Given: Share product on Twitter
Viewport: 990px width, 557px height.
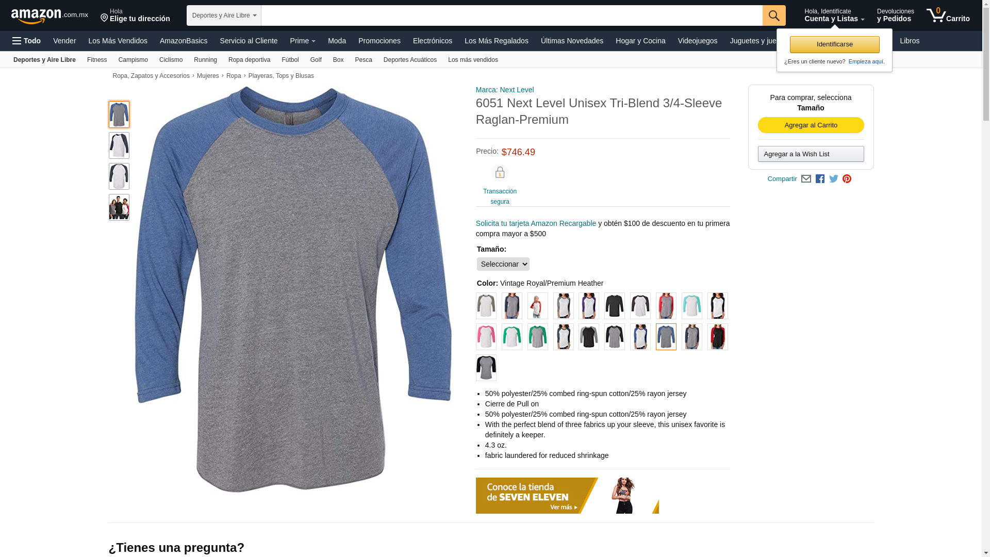Looking at the screenshot, I should coord(834,179).
